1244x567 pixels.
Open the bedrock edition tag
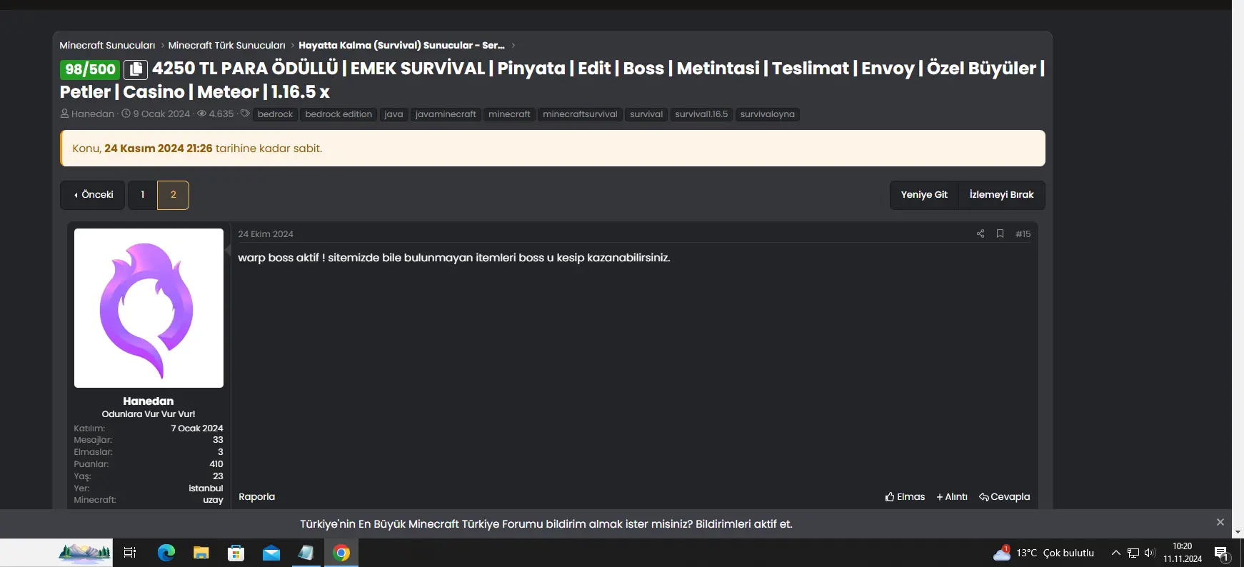coord(338,114)
